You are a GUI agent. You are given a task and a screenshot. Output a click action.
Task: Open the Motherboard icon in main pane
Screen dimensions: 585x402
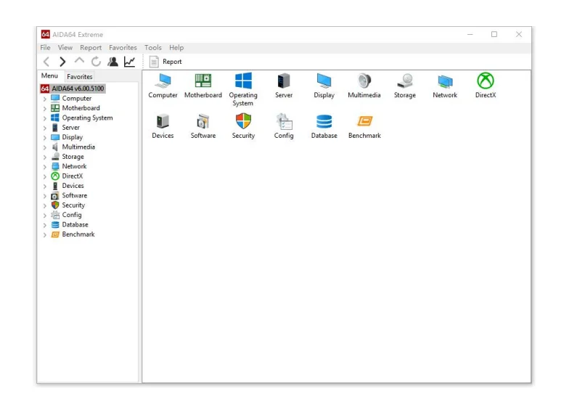(203, 81)
